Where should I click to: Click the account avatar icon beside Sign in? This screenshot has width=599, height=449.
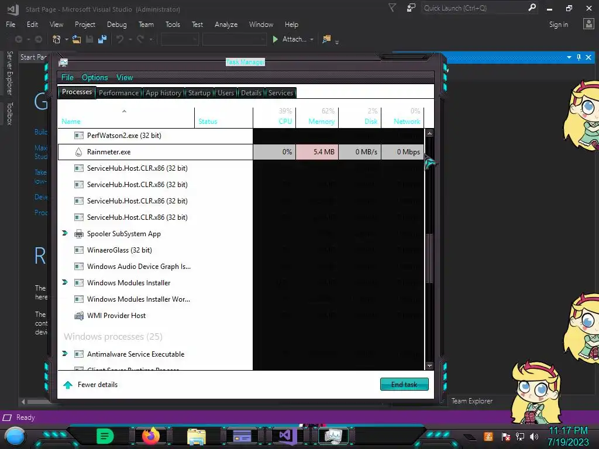(x=588, y=24)
